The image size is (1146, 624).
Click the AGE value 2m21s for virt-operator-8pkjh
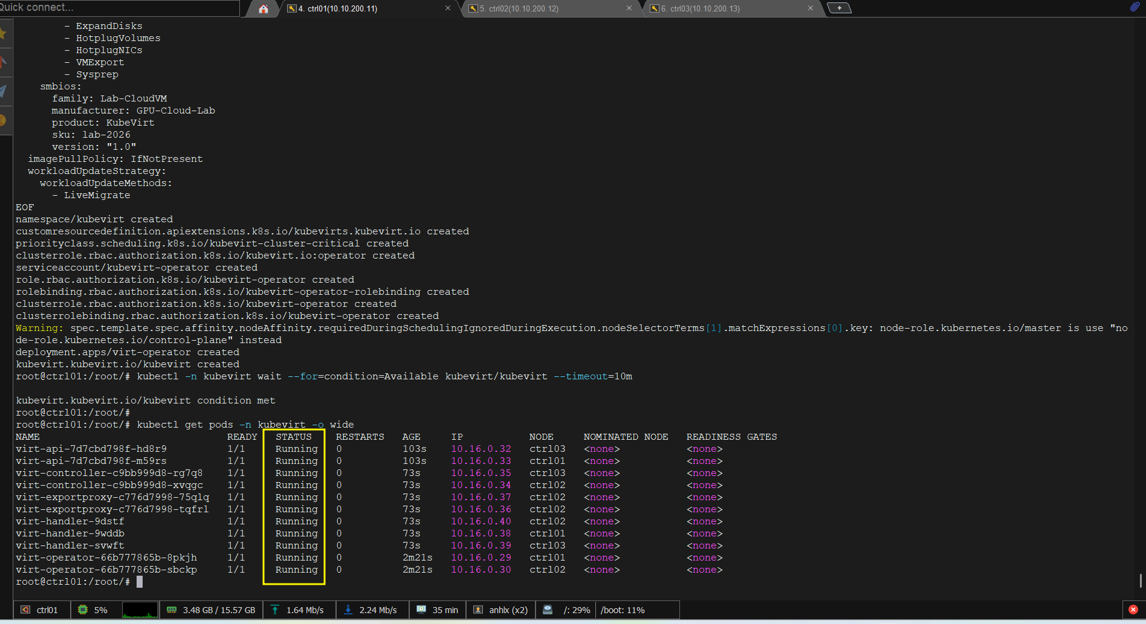pos(418,558)
